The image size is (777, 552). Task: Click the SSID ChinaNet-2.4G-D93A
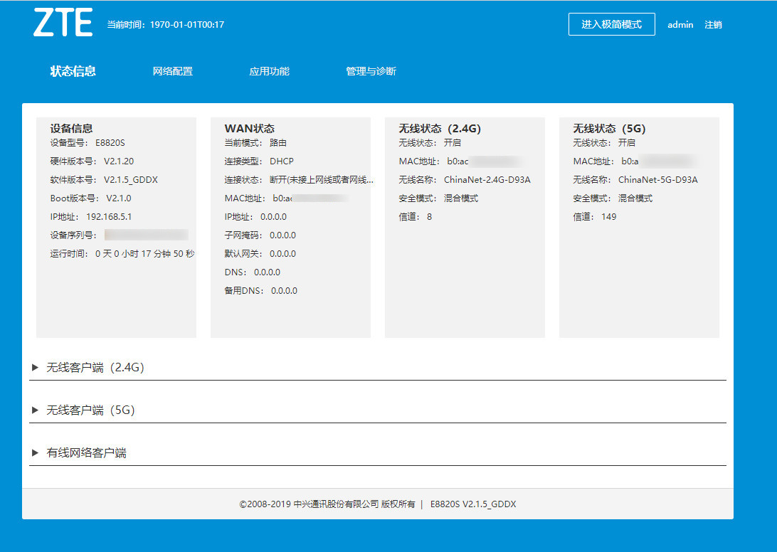[x=487, y=180]
